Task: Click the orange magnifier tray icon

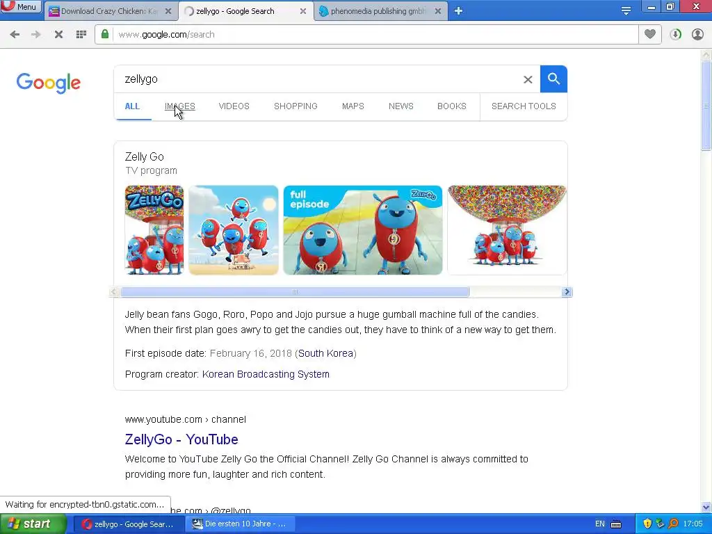Action: click(x=674, y=524)
